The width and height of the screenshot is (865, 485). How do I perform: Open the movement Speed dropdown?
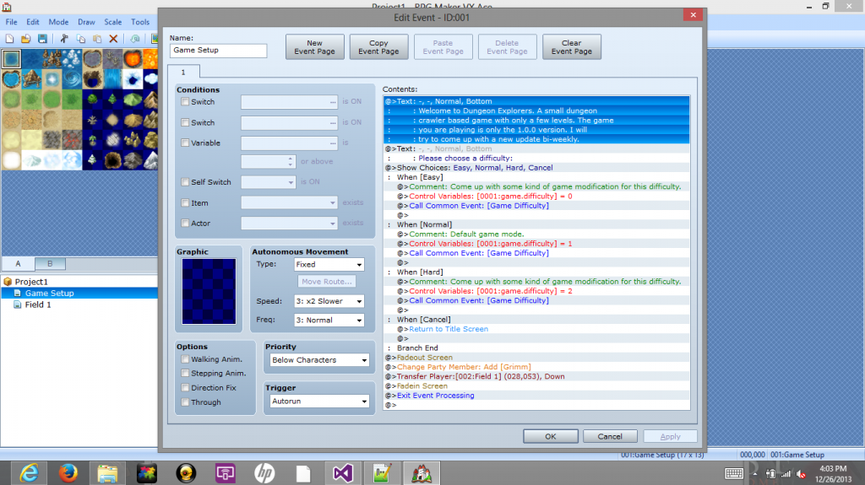click(329, 301)
